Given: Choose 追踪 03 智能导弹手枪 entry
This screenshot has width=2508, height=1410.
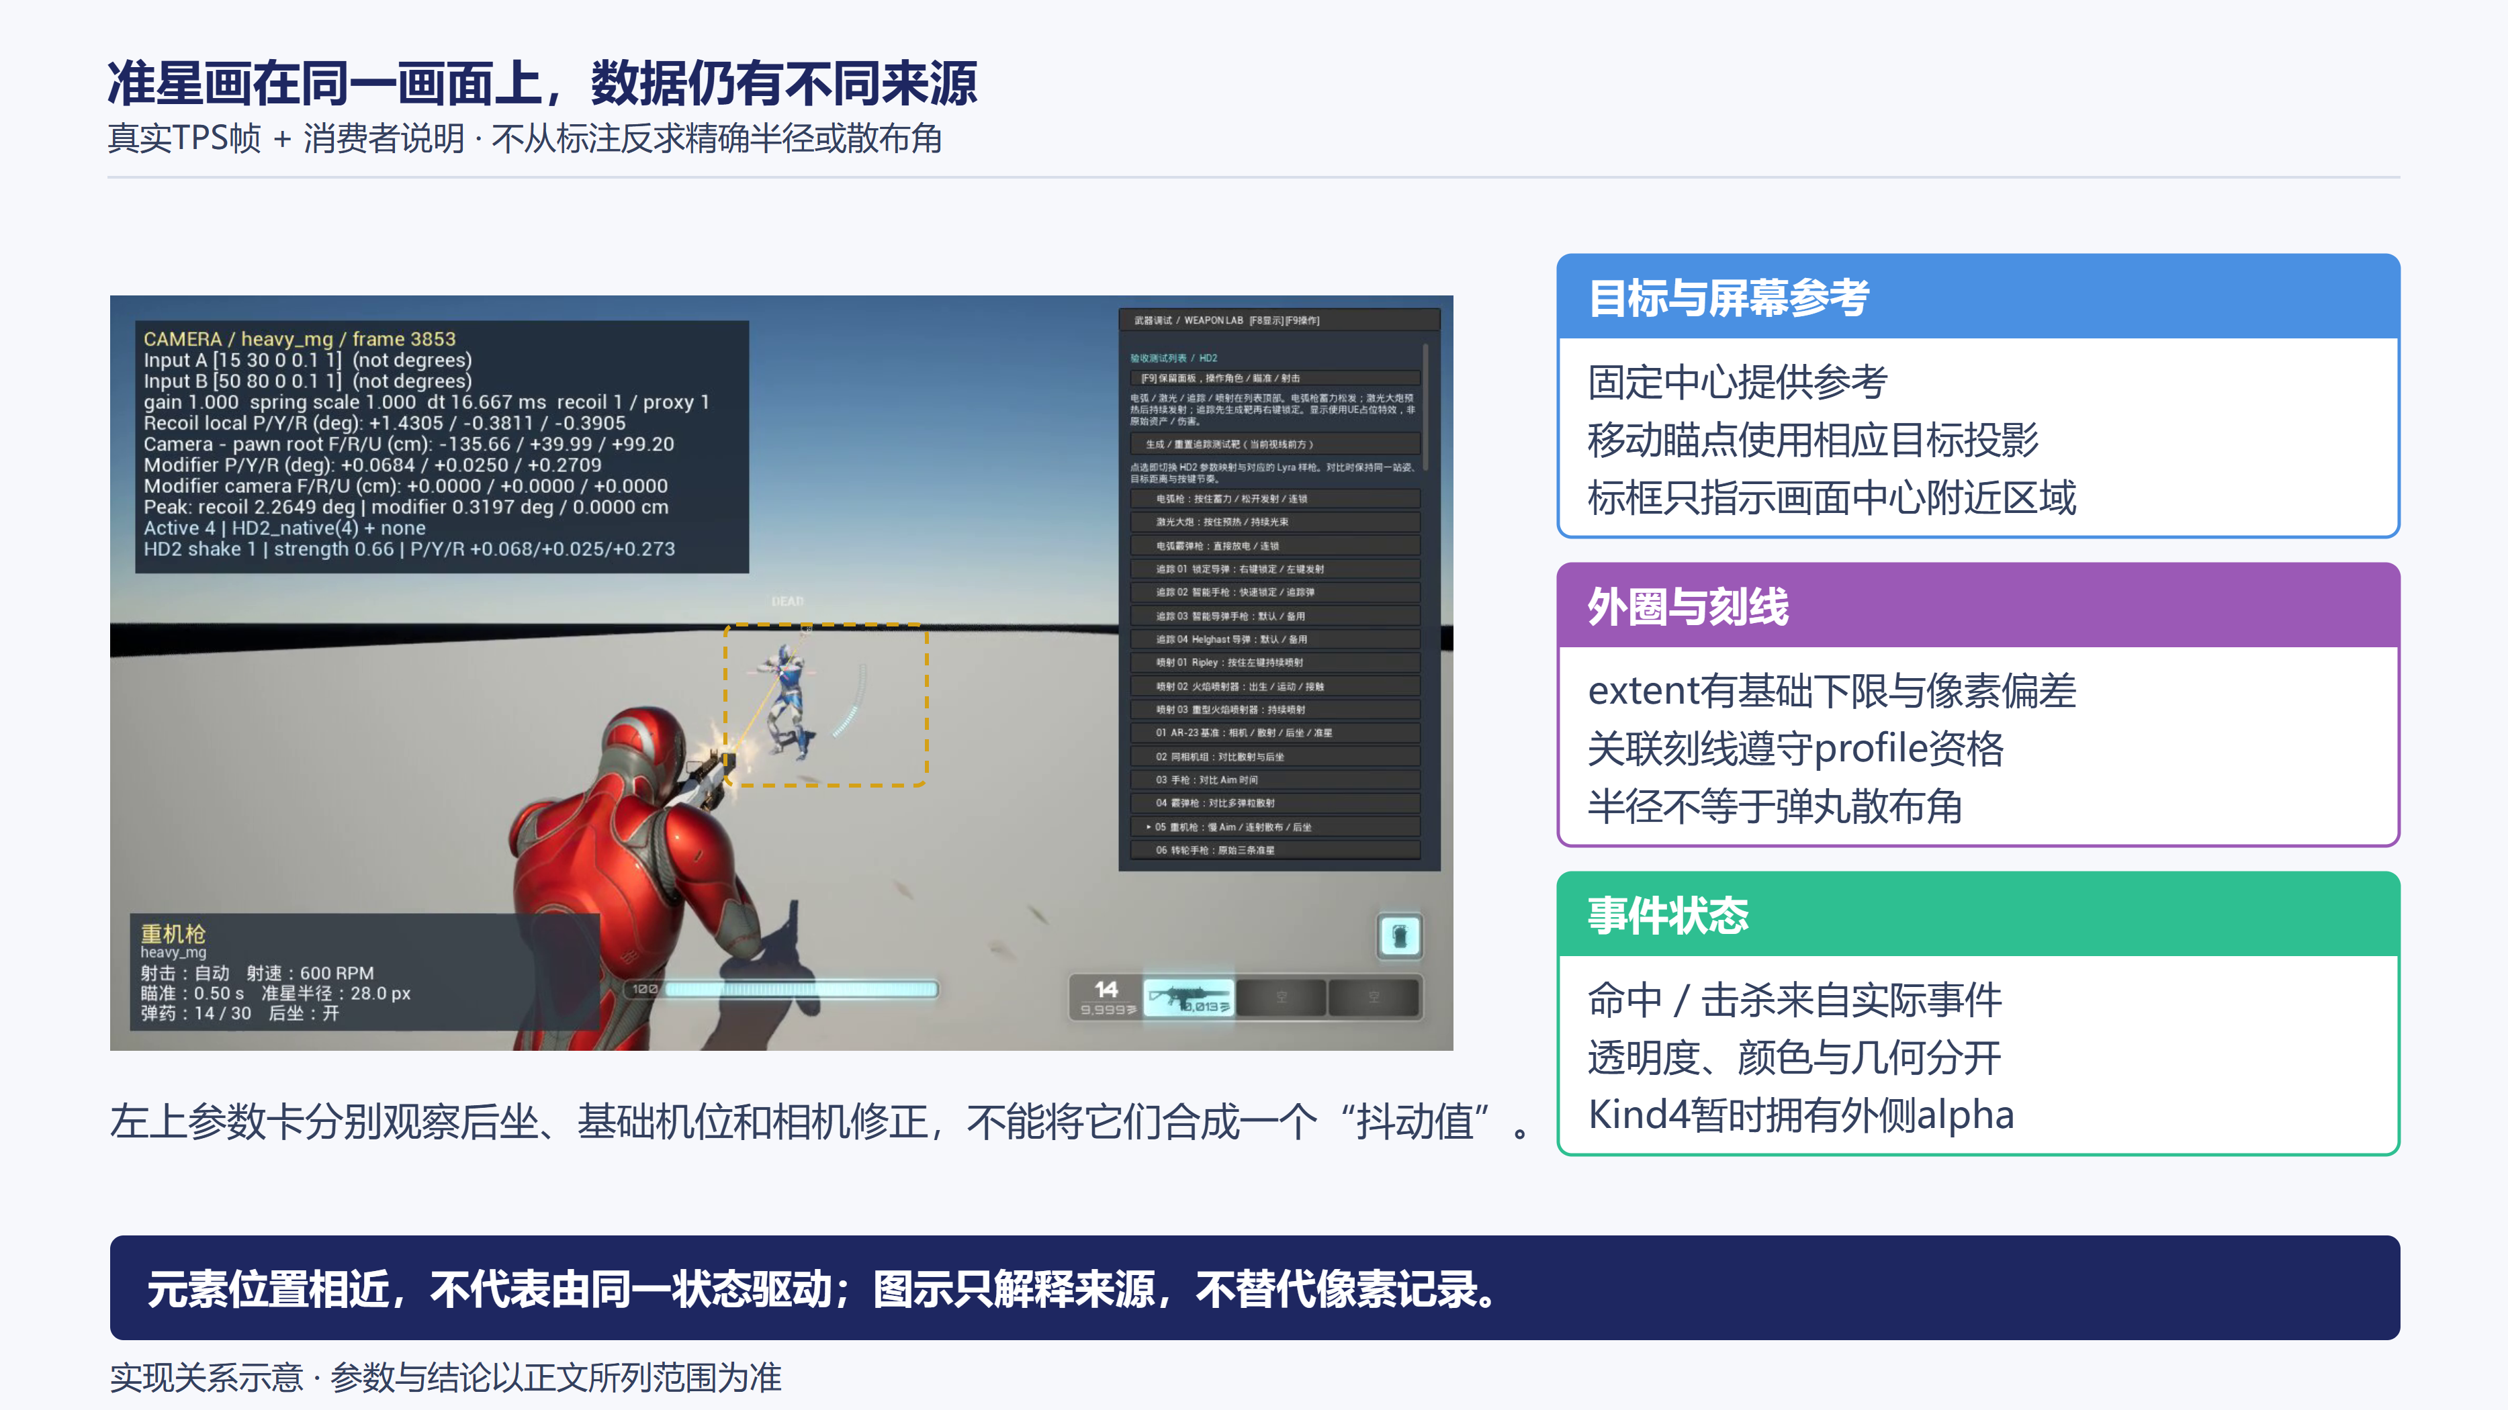Looking at the screenshot, I should [1274, 616].
